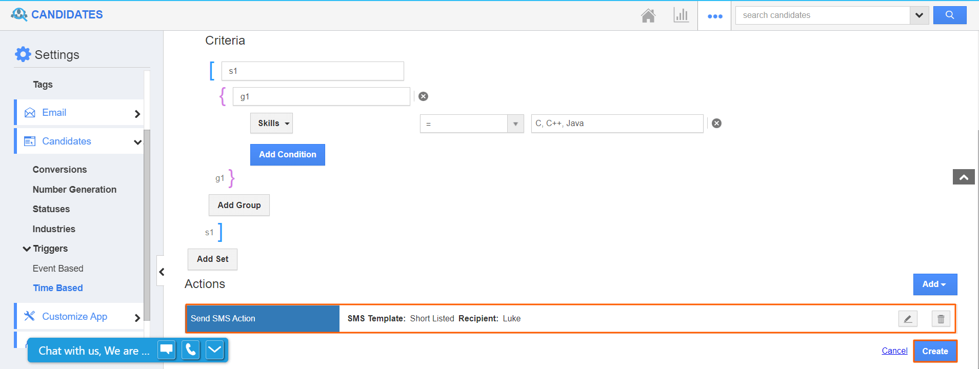Select Event Based under Triggers
Screen dimensions: 979x369
[58, 269]
